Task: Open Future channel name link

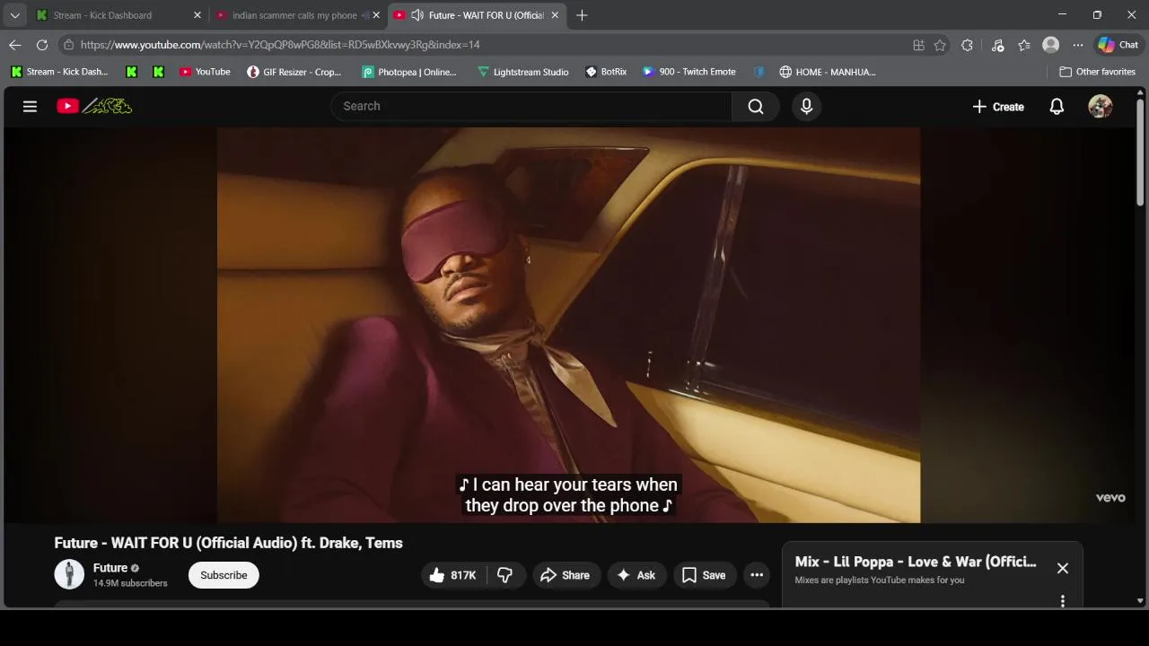Action: coord(110,567)
